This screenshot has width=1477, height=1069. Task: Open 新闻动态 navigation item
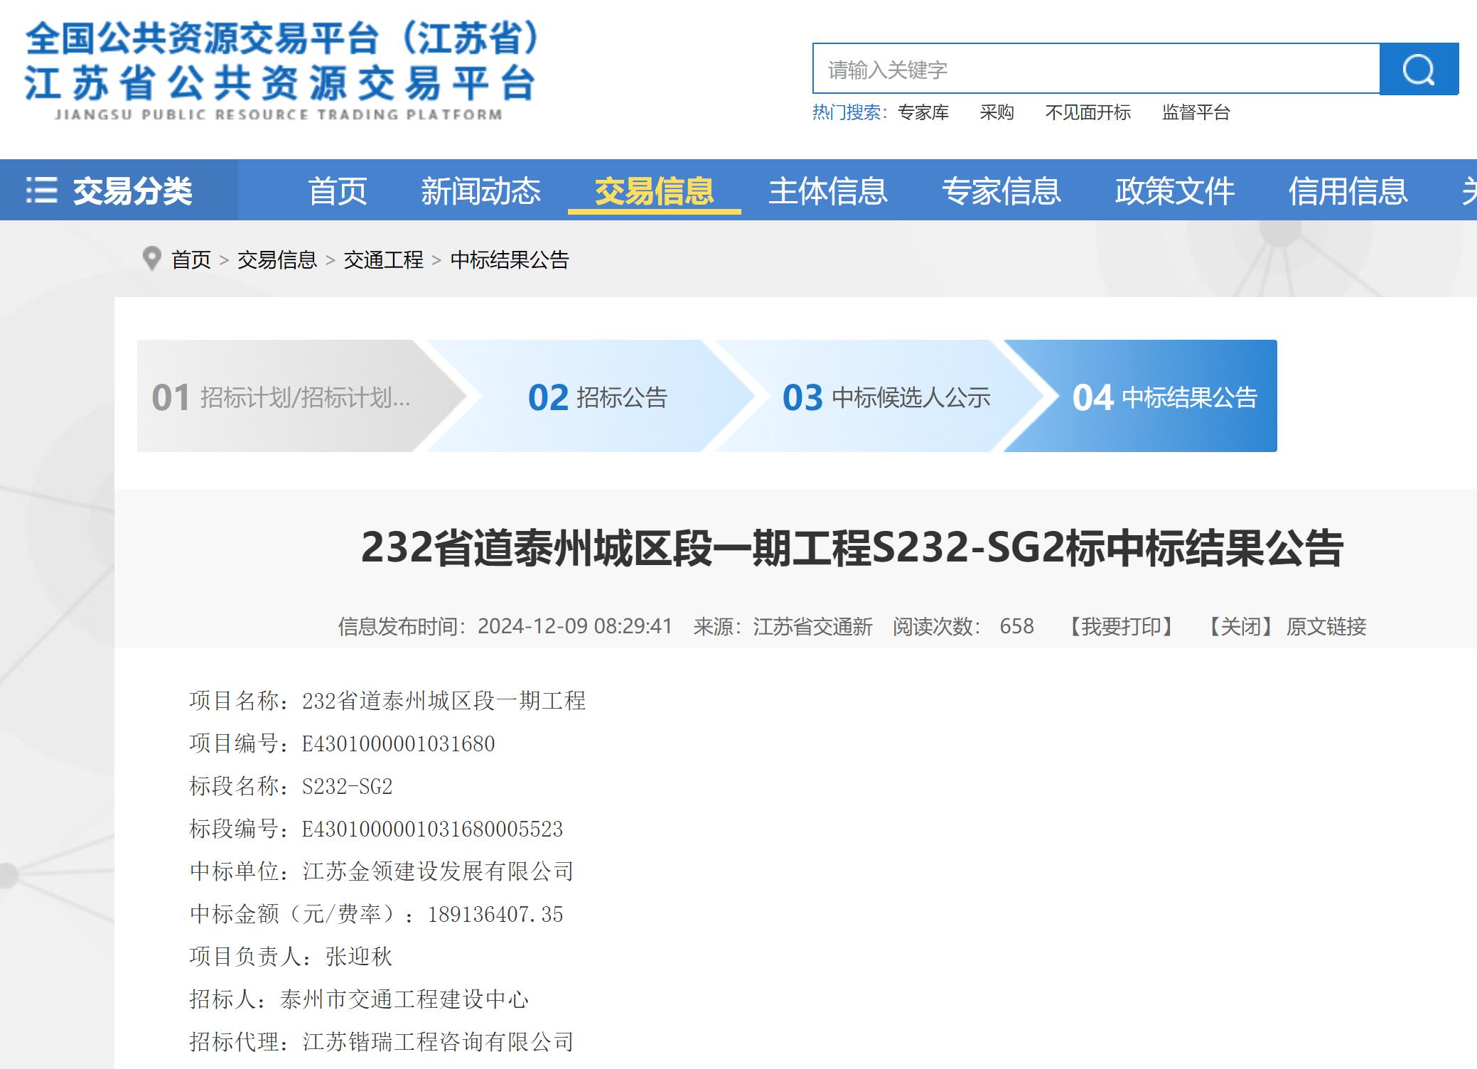480,190
